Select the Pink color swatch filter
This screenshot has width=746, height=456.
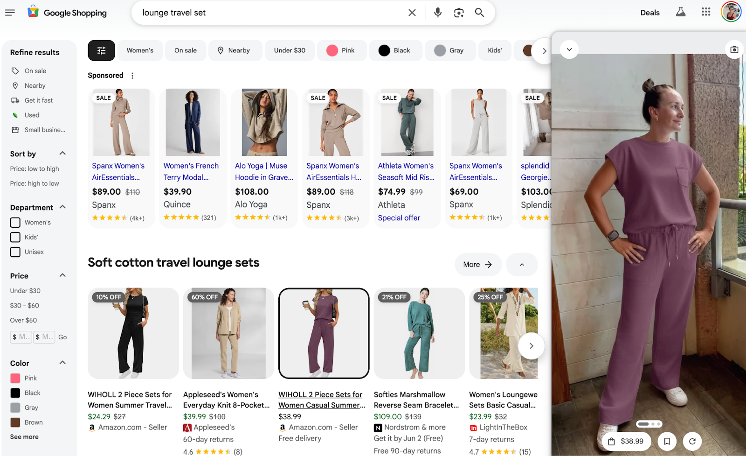(x=16, y=378)
